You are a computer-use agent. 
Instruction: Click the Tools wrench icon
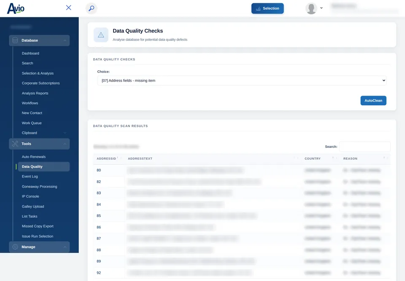(x=15, y=144)
